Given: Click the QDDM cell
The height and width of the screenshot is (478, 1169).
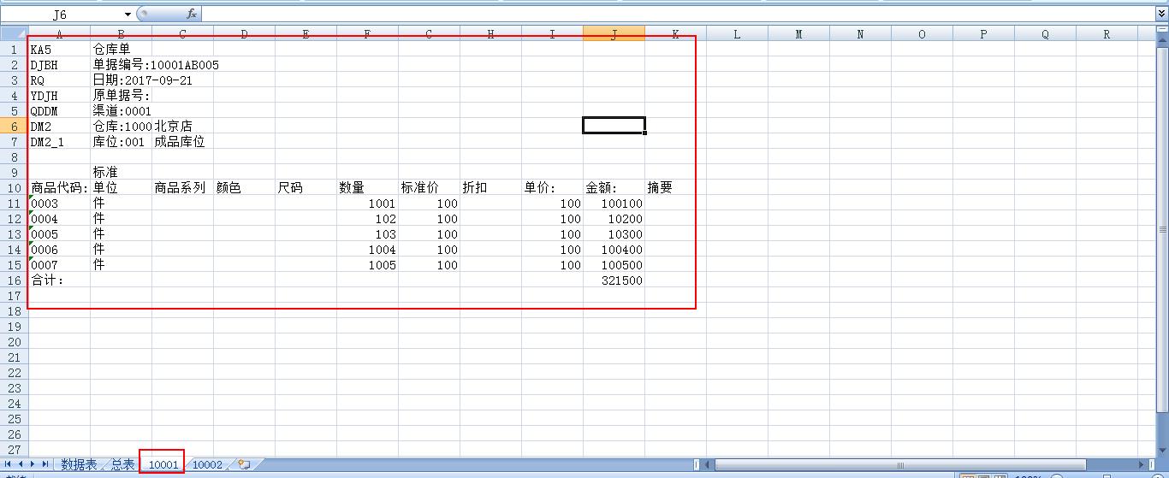Looking at the screenshot, I should (x=59, y=110).
